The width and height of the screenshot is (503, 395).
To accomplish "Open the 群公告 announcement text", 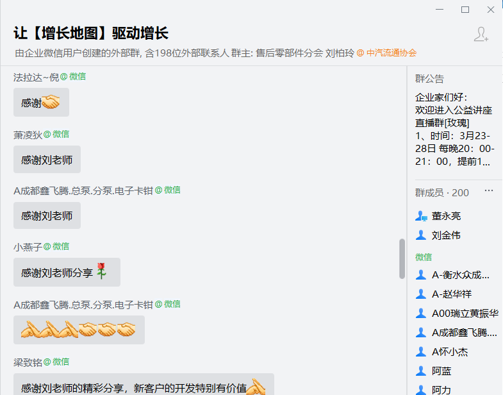I will pos(454,129).
